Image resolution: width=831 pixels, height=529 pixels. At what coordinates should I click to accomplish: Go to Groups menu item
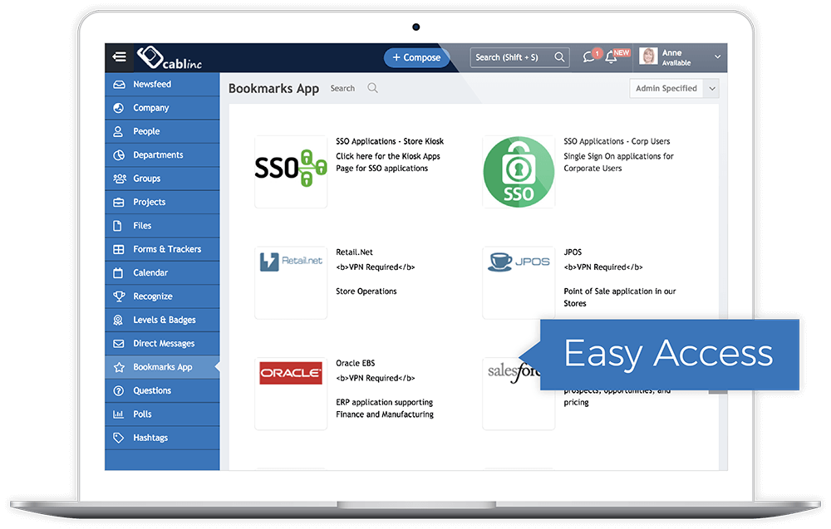coord(162,179)
